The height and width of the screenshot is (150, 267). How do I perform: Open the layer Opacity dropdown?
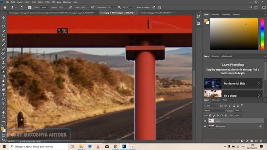click(241, 111)
